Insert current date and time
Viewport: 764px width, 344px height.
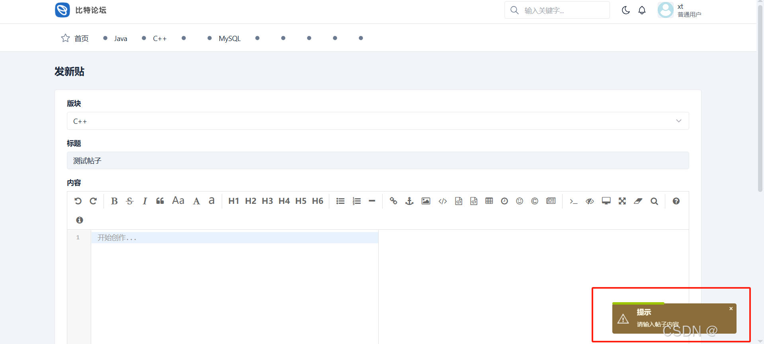[x=504, y=201]
